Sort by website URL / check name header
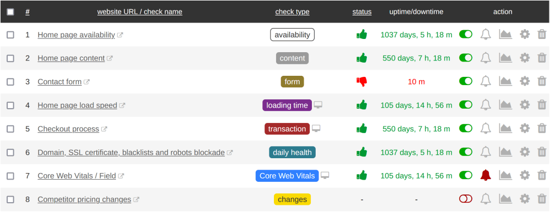 click(x=140, y=12)
